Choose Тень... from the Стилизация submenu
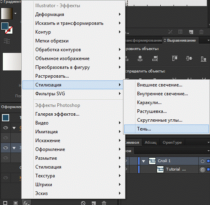 tap(166, 129)
